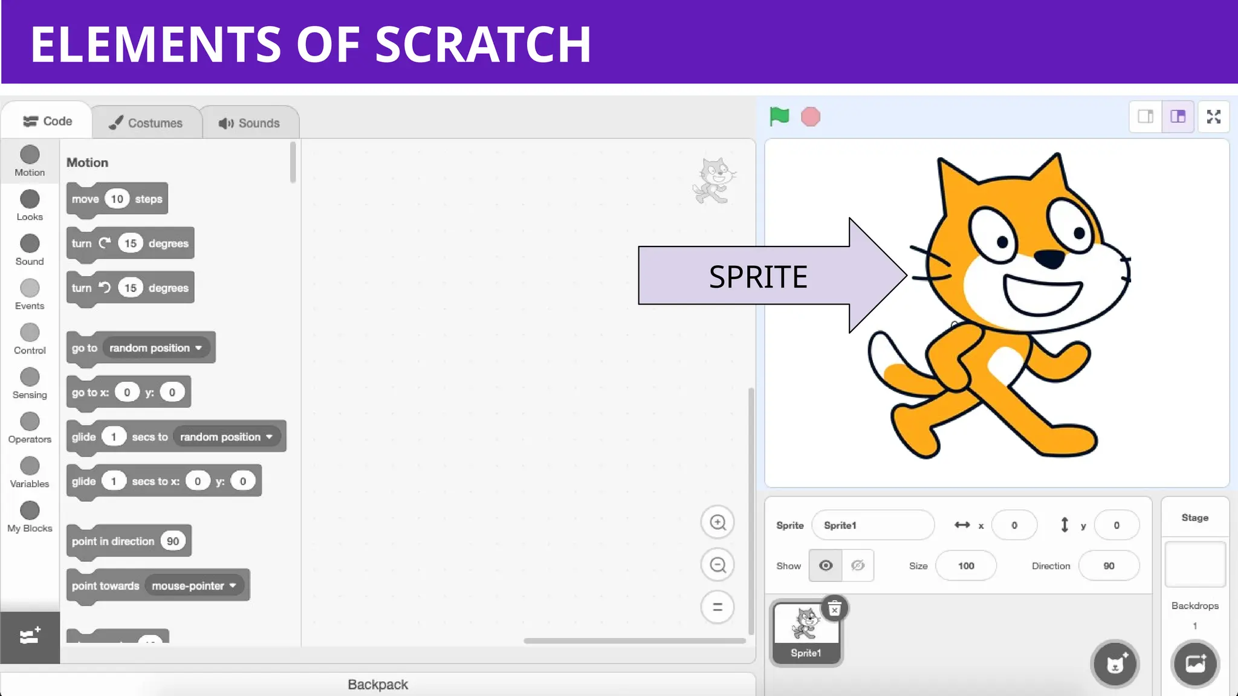The width and height of the screenshot is (1238, 696).
Task: Select the Operators block category
Action: (30, 428)
